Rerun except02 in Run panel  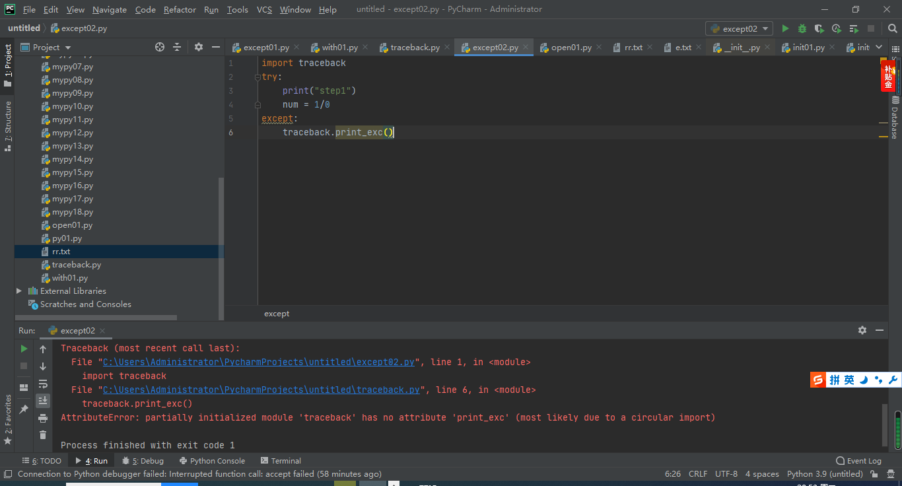pyautogui.click(x=24, y=349)
